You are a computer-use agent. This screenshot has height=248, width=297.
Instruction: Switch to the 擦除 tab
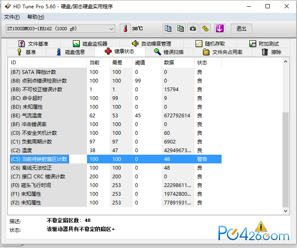click(x=271, y=52)
